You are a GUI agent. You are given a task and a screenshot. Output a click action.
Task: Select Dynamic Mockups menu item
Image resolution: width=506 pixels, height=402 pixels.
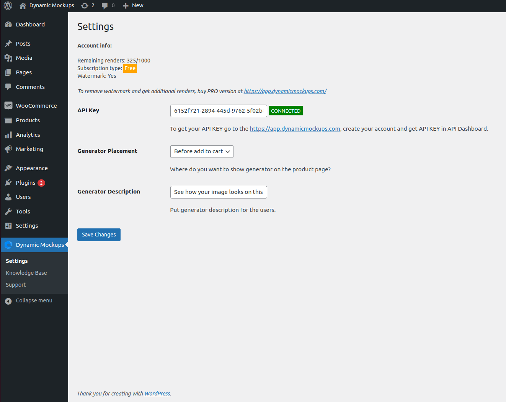pyautogui.click(x=34, y=245)
